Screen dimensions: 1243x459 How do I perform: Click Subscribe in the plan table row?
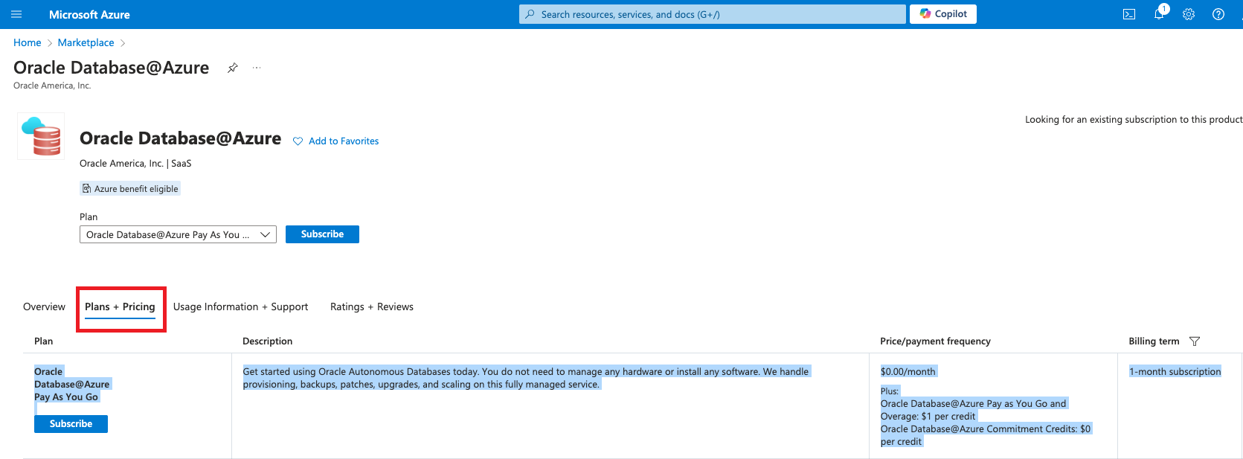[71, 424]
